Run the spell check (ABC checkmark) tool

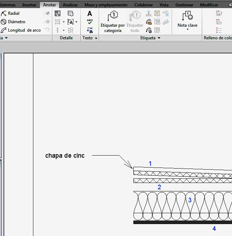tap(90, 22)
